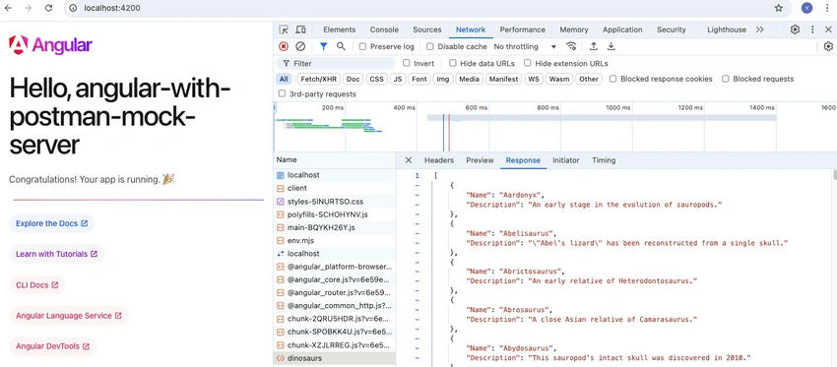This screenshot has height=367, width=837.
Task: Open the Timing tab of the request
Action: click(x=604, y=160)
